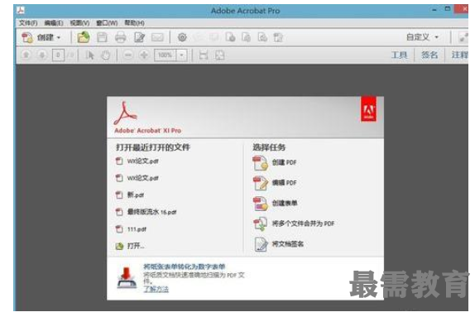Click the 了解方法 link
Image resolution: width=475 pixels, height=317 pixels.
(x=156, y=289)
